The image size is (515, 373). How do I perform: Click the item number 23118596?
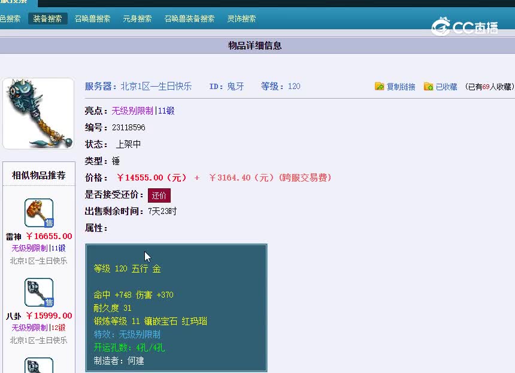(128, 127)
